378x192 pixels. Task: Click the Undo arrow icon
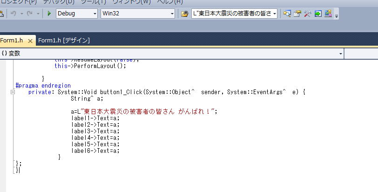pos(13,14)
